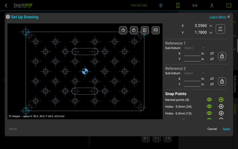The width and height of the screenshot is (238, 149).
Task: Toggle visibility of Holes - 5.5mm (24)
Action: click(209, 106)
